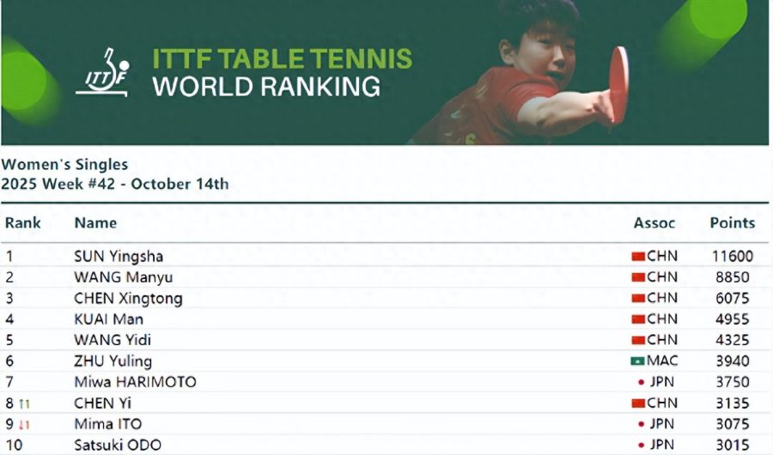Click the 2025 Week #42 date text

[115, 184]
